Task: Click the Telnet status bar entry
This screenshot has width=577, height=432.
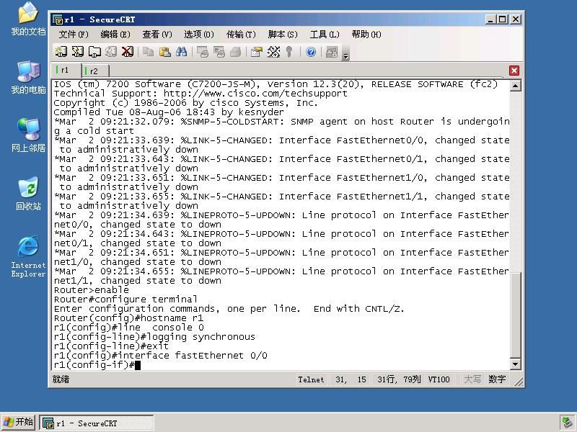Action: pyautogui.click(x=311, y=379)
